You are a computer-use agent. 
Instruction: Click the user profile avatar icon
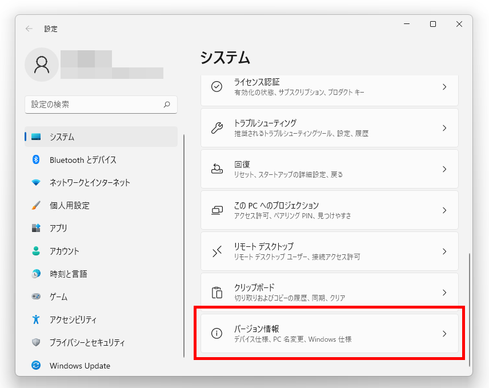42,65
